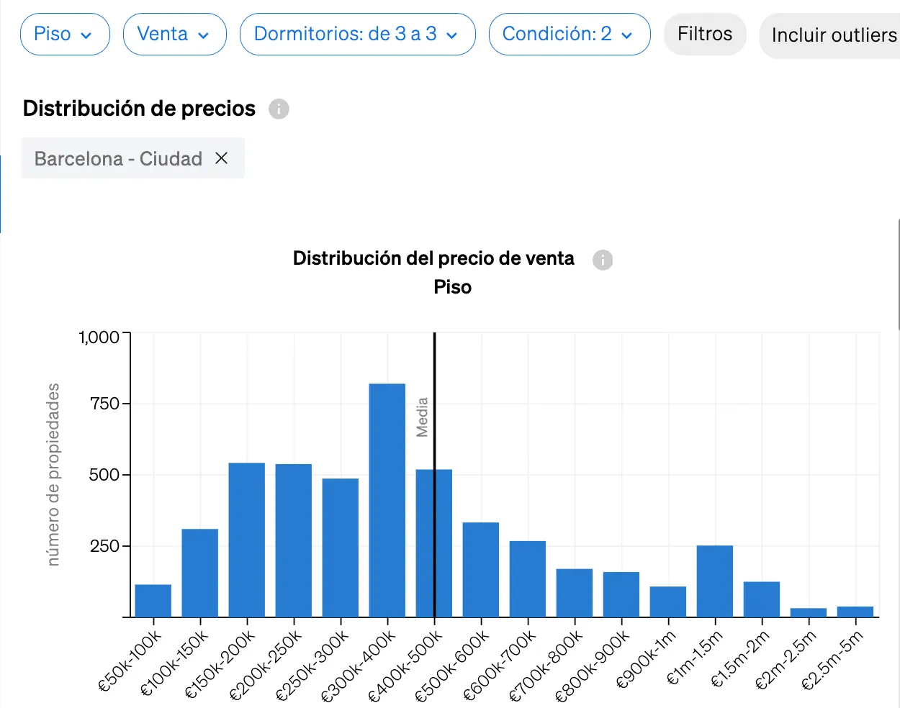This screenshot has width=900, height=708.
Task: Click the 500 y-axis value
Action: click(104, 475)
